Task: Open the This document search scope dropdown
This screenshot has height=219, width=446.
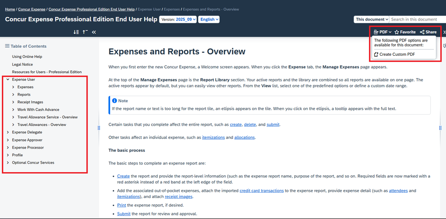Action: tap(371, 19)
